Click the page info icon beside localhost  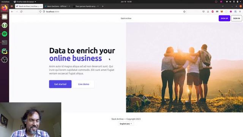click(x=44, y=12)
